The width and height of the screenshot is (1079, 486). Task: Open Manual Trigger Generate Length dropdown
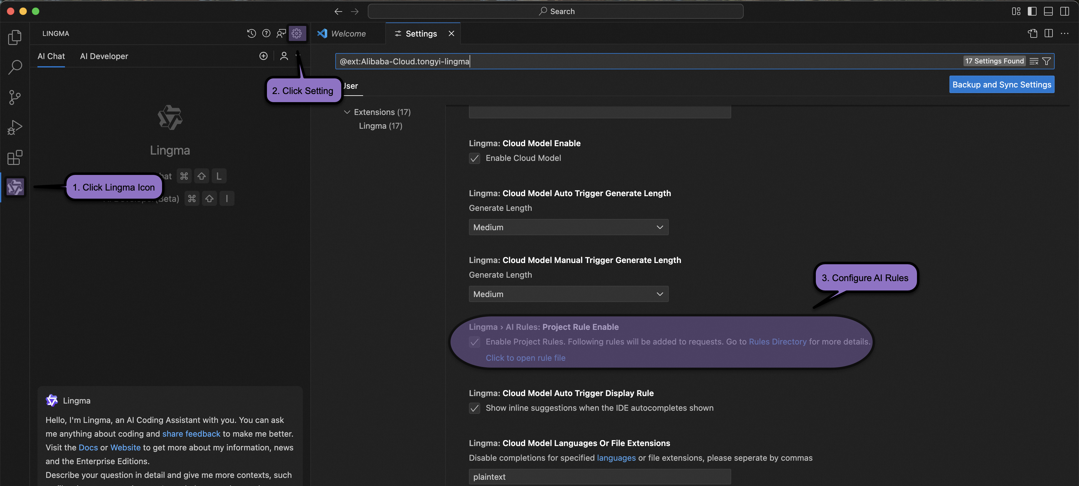coord(569,294)
